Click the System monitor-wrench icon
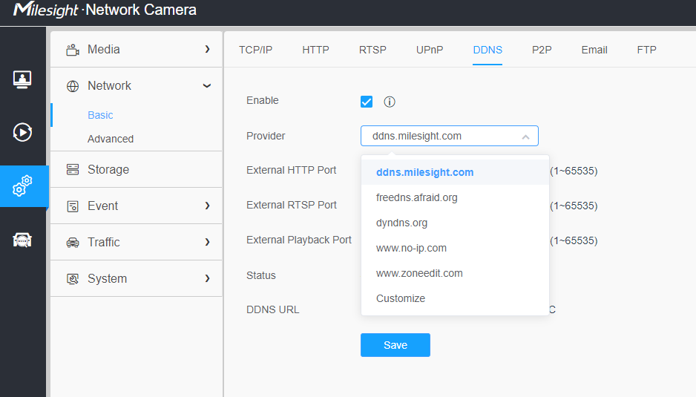 coord(73,279)
